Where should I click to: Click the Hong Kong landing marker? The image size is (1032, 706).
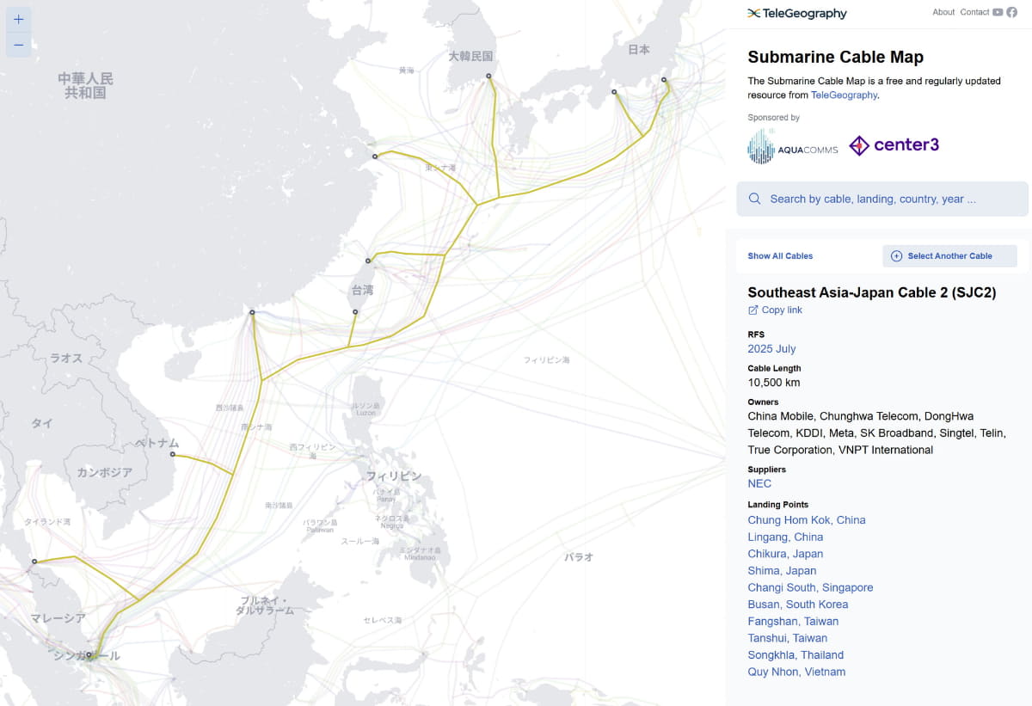click(252, 312)
